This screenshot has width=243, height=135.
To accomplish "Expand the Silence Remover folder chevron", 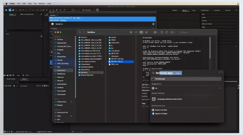I will (103, 75).
